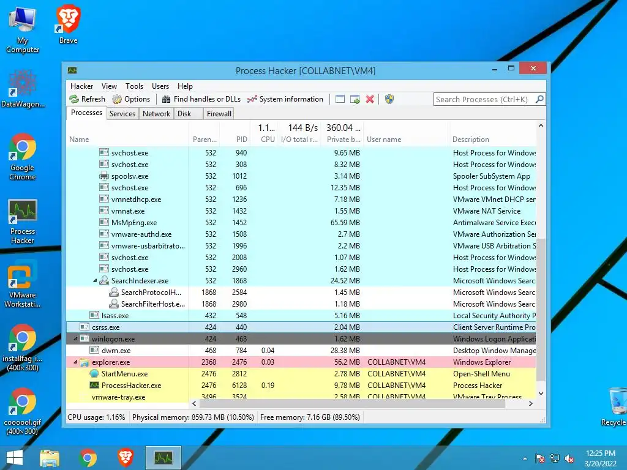Open the Options toolbar button

[131, 99]
